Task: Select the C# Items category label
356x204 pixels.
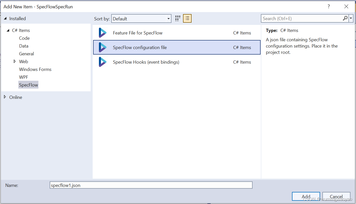Action: (x=21, y=30)
